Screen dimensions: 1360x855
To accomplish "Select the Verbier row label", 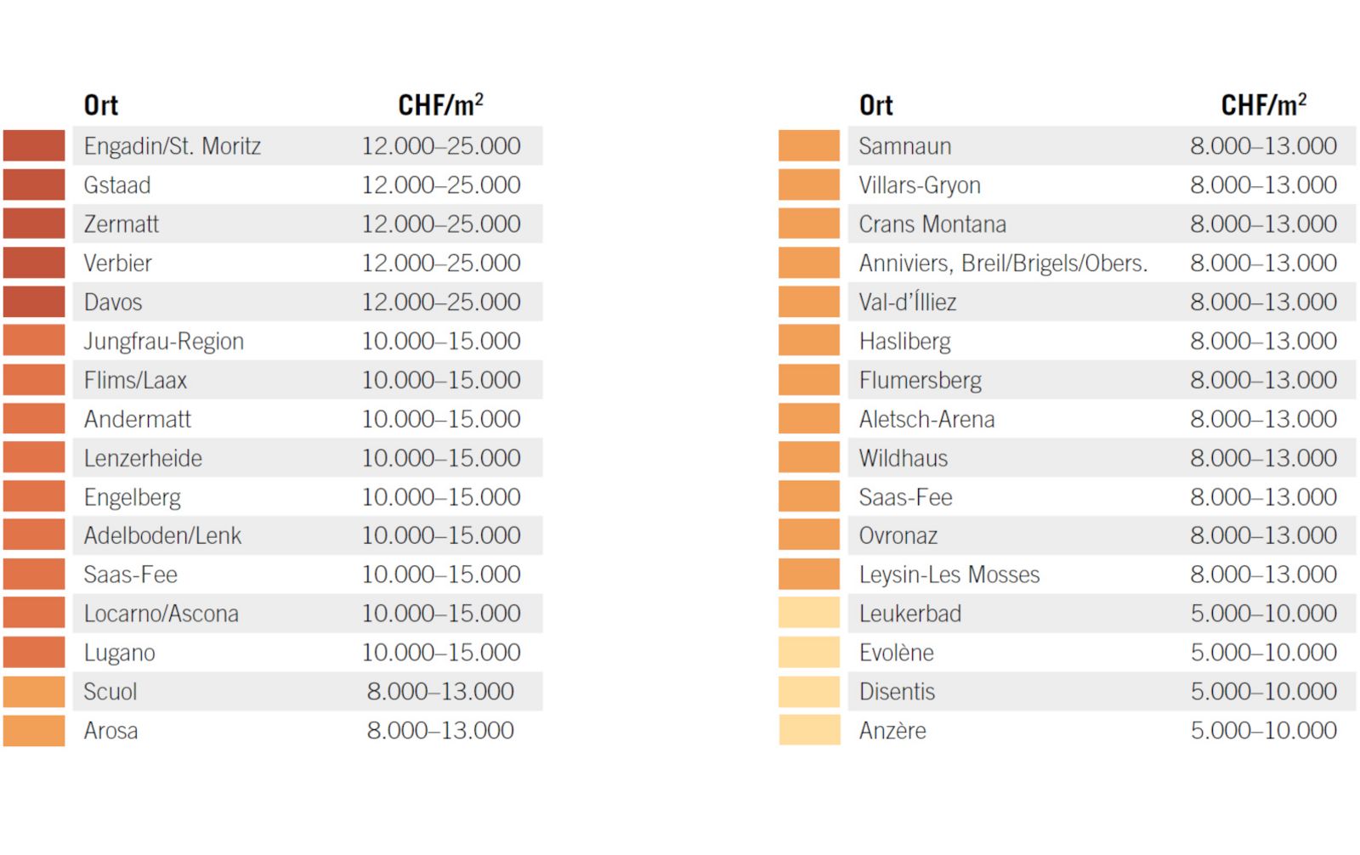I will click(118, 263).
